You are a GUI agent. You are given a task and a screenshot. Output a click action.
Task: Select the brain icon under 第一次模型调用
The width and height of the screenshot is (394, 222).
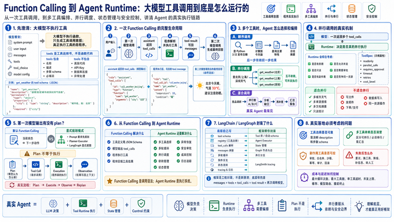coord(129,54)
